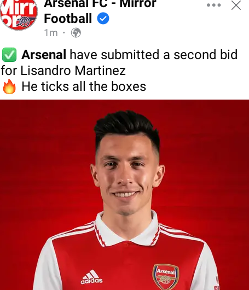Dismiss the post with the X icon
249x290 pixels.
[x=236, y=5]
